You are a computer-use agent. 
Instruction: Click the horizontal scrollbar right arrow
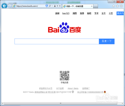pyautogui.click(x=122, y=103)
